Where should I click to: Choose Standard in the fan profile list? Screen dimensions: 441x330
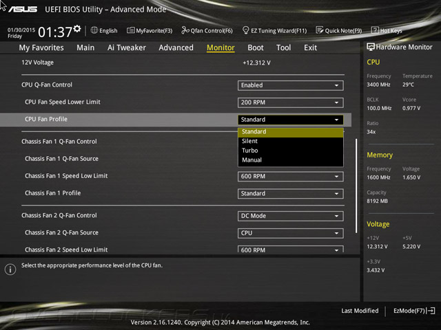(291, 132)
